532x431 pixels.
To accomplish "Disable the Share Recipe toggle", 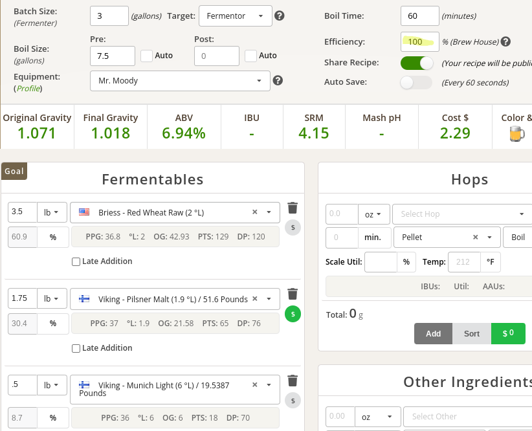I will pyautogui.click(x=417, y=63).
